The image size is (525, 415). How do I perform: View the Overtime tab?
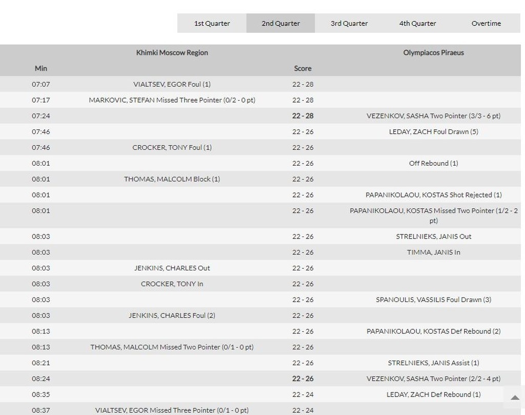point(486,23)
